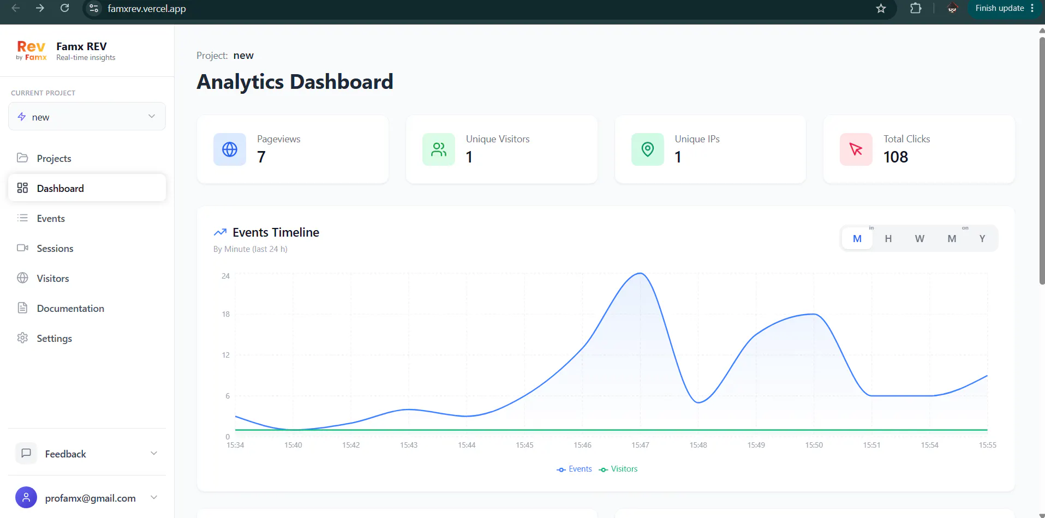Click the Rev by Famx logo
This screenshot has height=518, width=1045.
pos(31,50)
